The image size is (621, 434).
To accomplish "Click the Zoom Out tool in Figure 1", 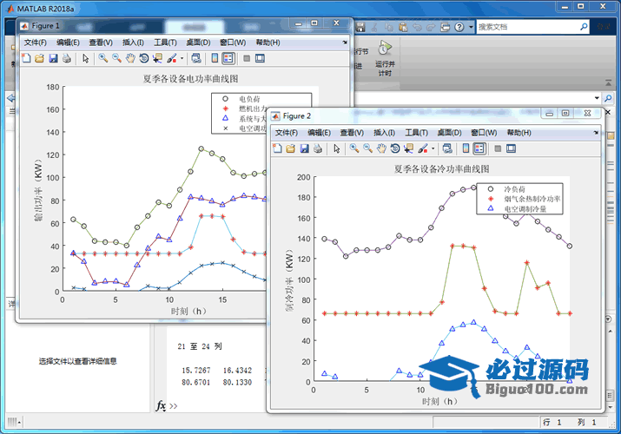I will 116,58.
